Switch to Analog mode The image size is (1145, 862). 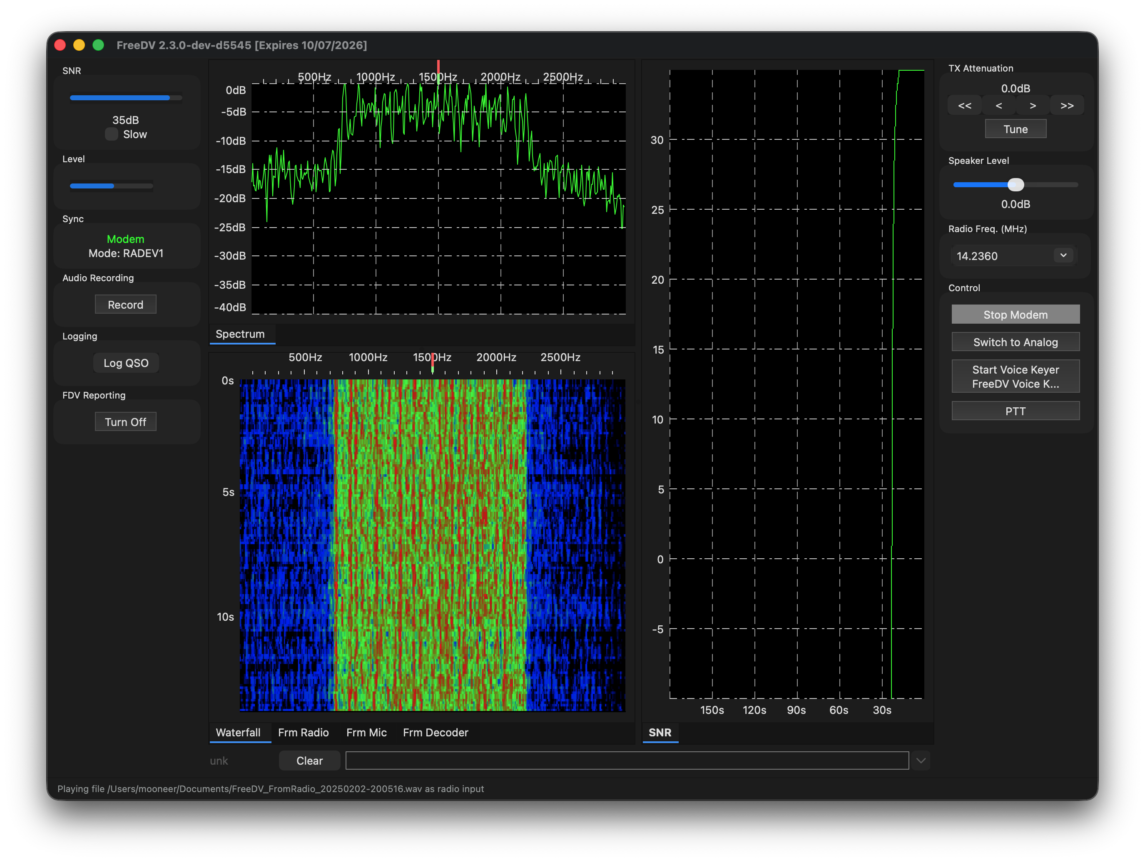point(1015,342)
